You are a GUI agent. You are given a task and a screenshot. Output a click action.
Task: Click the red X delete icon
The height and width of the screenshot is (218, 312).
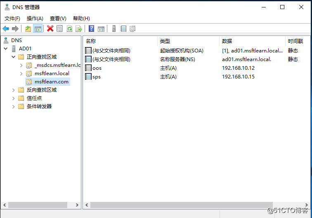[50, 28]
